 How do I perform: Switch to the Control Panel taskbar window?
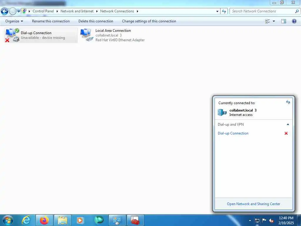(x=117, y=220)
